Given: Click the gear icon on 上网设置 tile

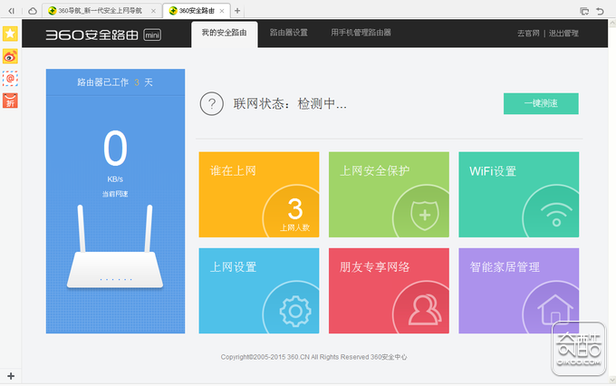Looking at the screenshot, I should [295, 312].
